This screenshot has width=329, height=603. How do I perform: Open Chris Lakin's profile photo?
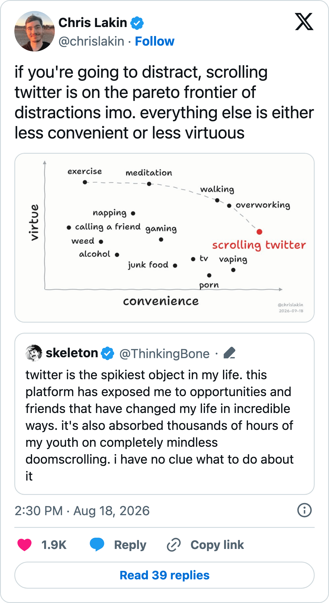(35, 31)
